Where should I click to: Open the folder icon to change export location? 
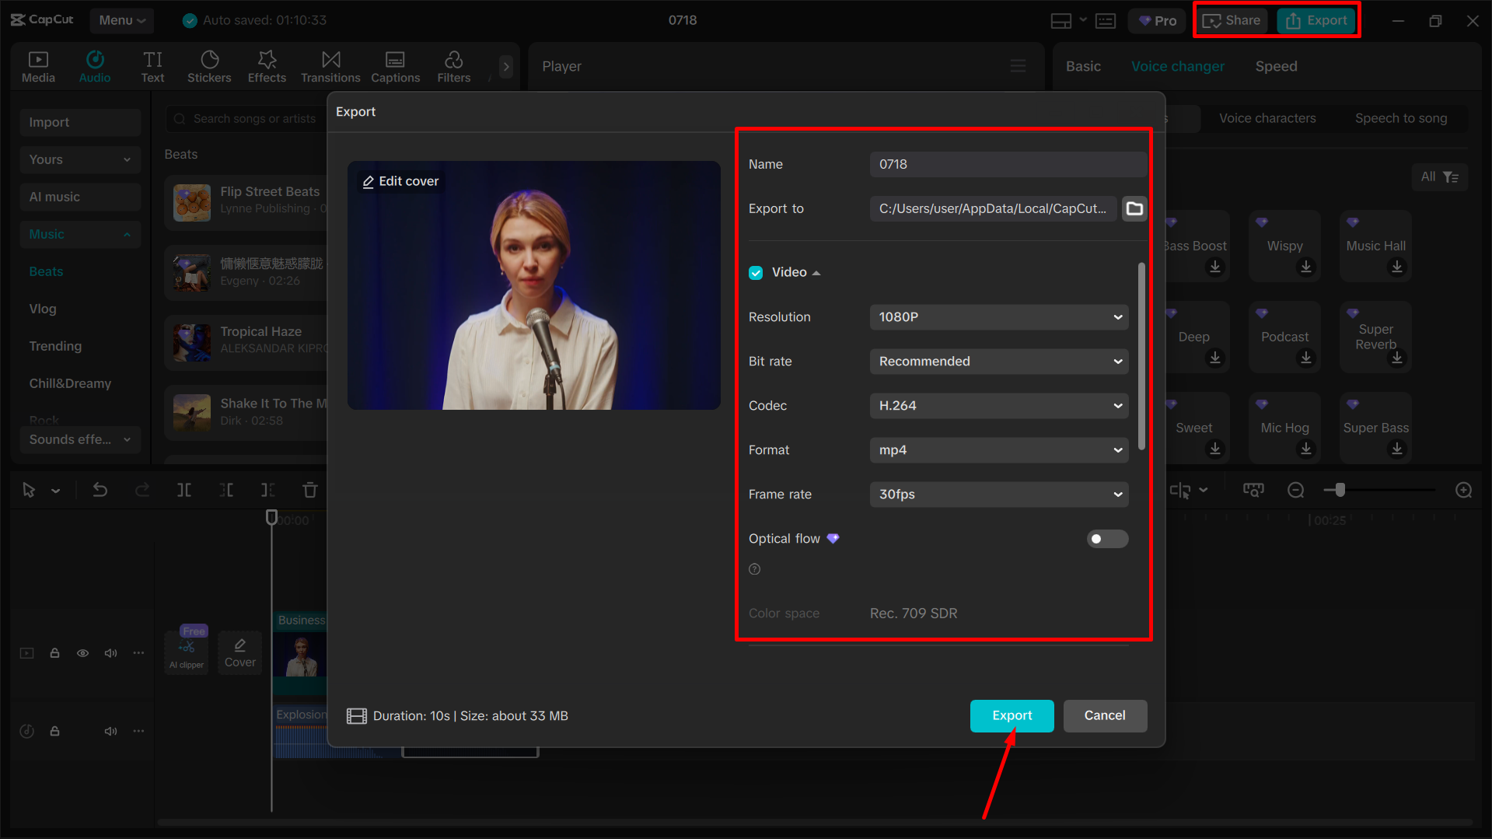click(1134, 208)
